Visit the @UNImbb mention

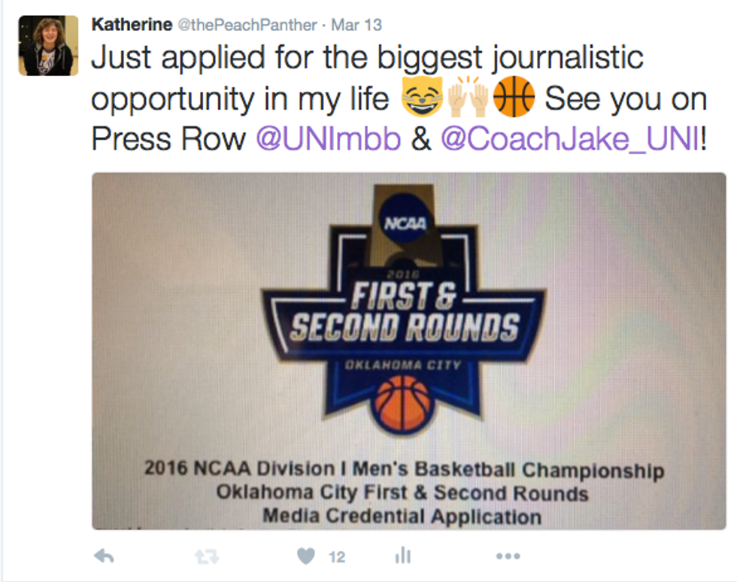(329, 140)
